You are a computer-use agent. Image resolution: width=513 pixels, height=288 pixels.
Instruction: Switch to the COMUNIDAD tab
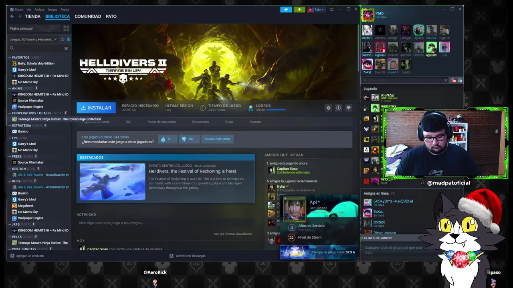(88, 16)
